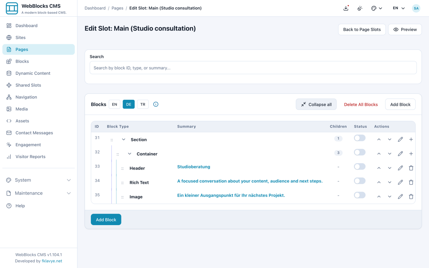Click the block search input field
429x268 pixels.
click(253, 68)
